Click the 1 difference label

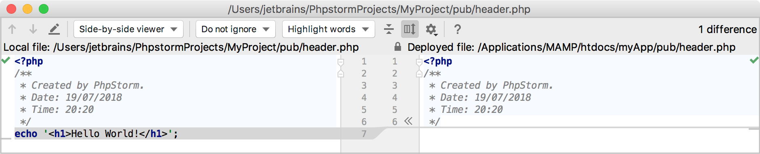tap(727, 29)
